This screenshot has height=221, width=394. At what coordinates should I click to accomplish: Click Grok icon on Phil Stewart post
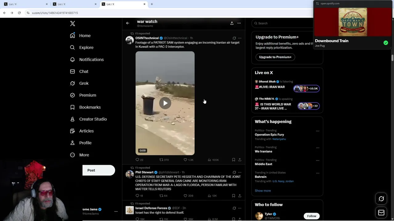[x=234, y=172]
